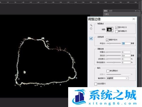Select the Zoom tool in Refine Edge dialog
The width and height of the screenshot is (142, 107).
[x=91, y=25]
